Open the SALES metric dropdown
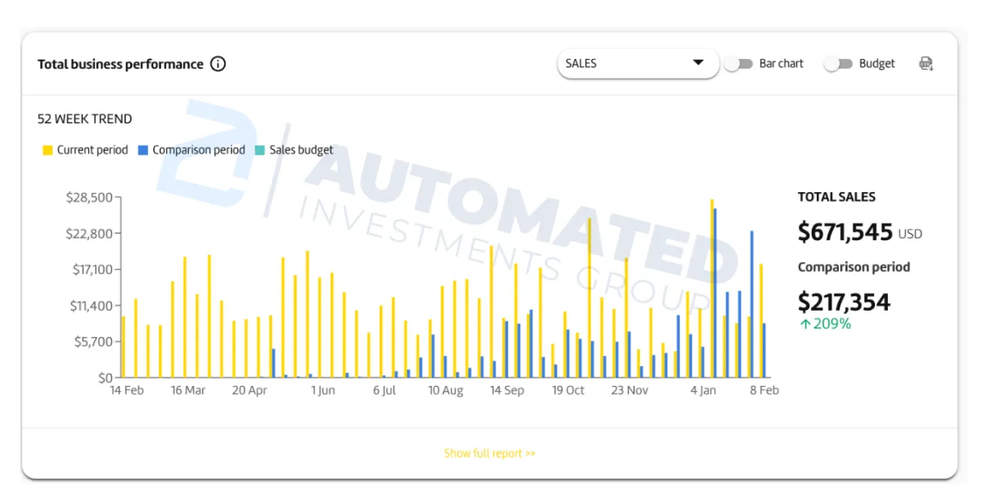The image size is (982, 502). point(637,64)
